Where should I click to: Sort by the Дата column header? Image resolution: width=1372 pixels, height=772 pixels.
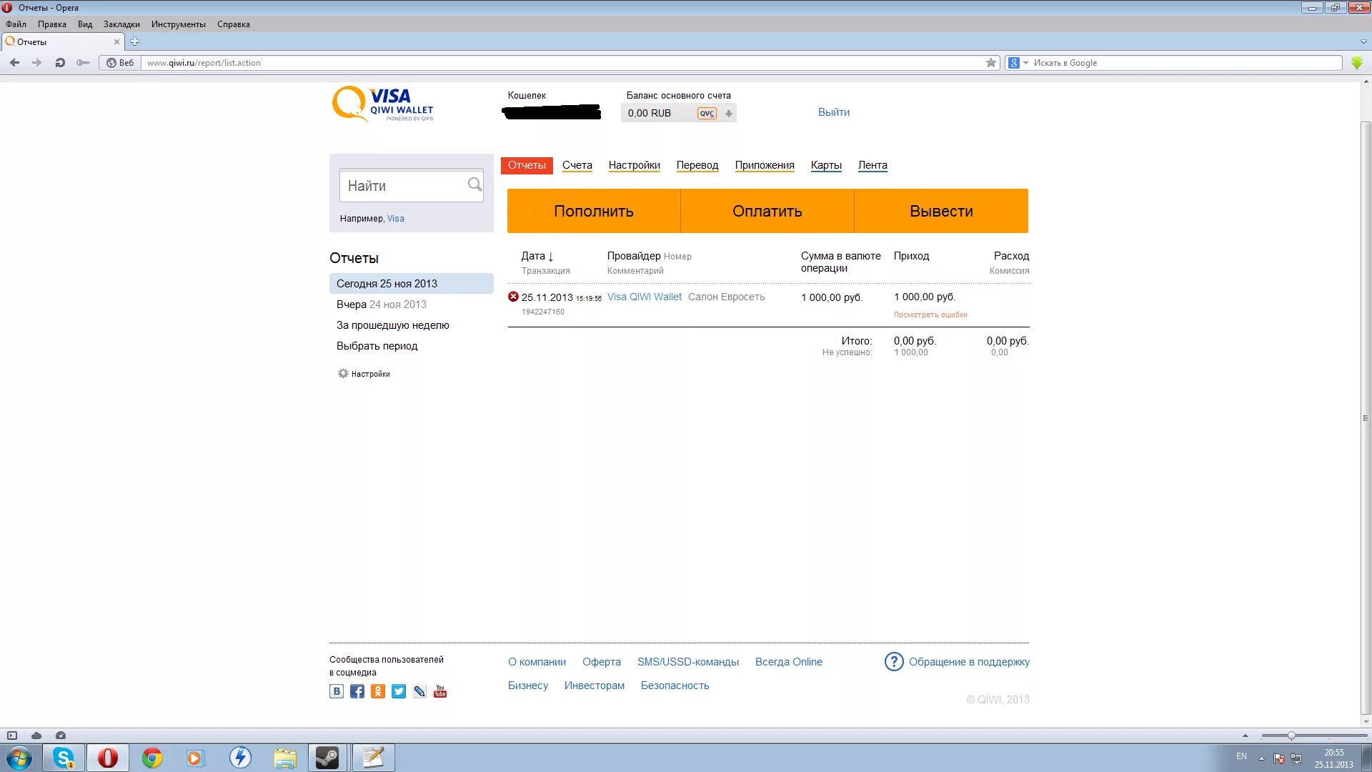coord(537,256)
